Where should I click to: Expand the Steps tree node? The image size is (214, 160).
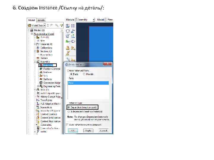pos(35,90)
